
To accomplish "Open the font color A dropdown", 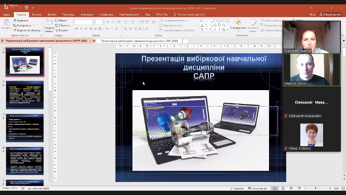I will [119, 29].
